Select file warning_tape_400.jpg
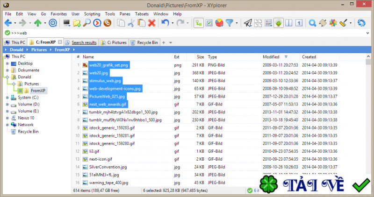Image resolution: width=374 pixels, height=197 pixels. 108,183
